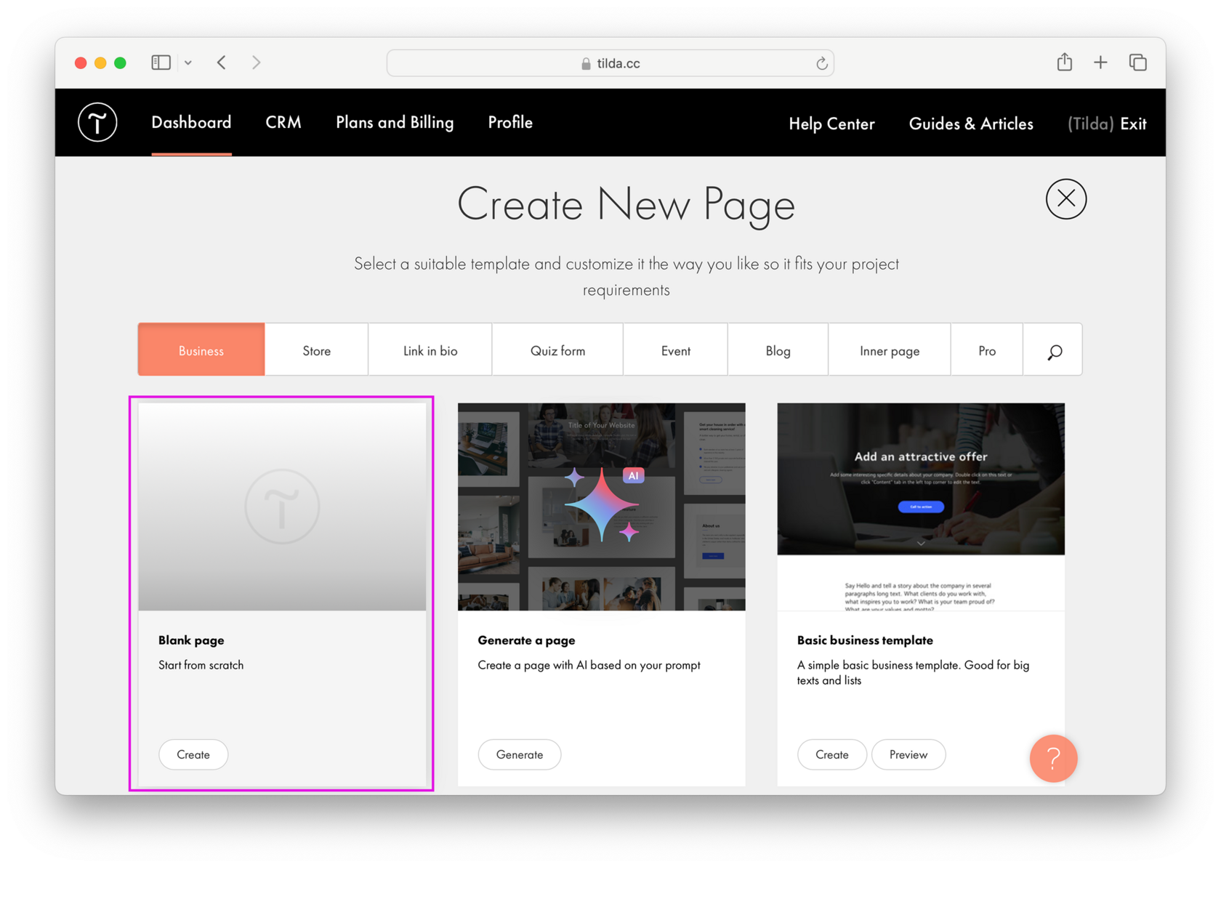Click Exit to log out
The width and height of the screenshot is (1221, 923).
coord(1133,124)
